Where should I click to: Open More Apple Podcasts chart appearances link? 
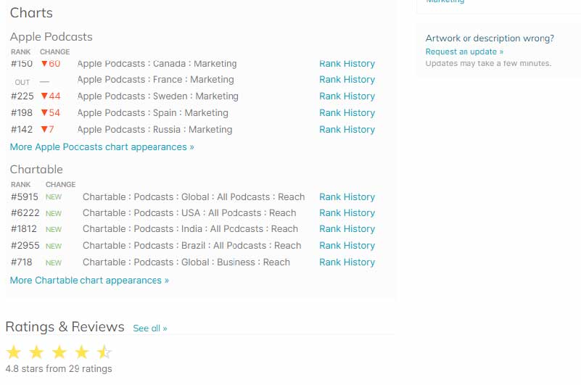click(x=102, y=147)
